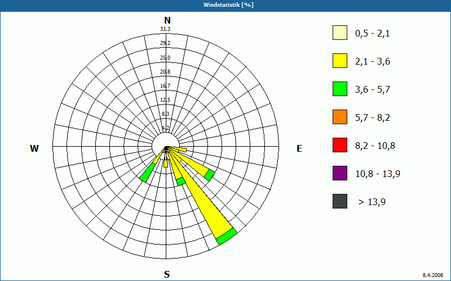This screenshot has width=451, height=281.
Task: Click the legend label 0,5 - 2,1
Action: coord(373,34)
